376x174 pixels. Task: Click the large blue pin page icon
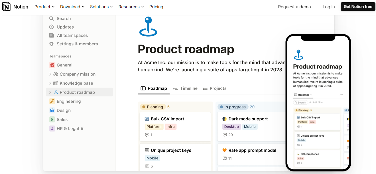(148, 27)
